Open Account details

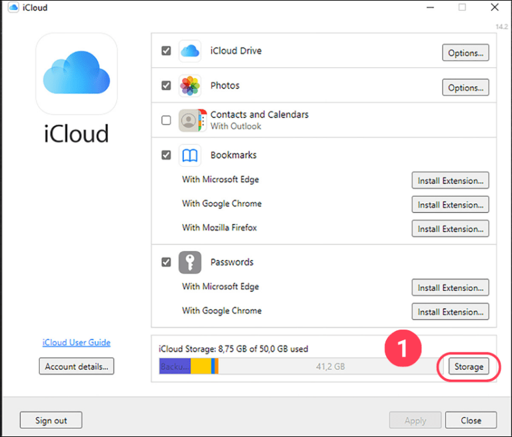click(77, 366)
